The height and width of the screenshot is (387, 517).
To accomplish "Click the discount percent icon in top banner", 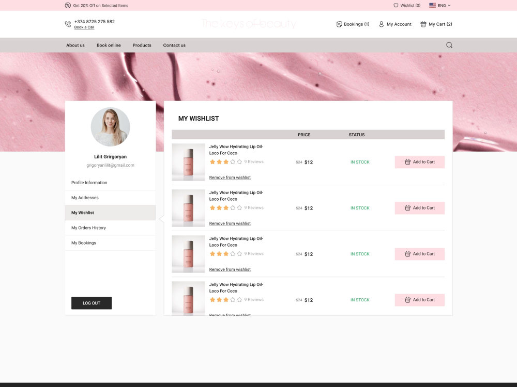I will point(68,5).
